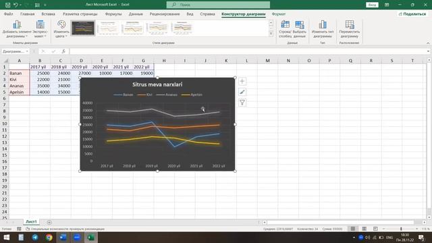Click the ENG language indicator
Viewport: 432px width, 243px height.
pyautogui.click(x=389, y=237)
